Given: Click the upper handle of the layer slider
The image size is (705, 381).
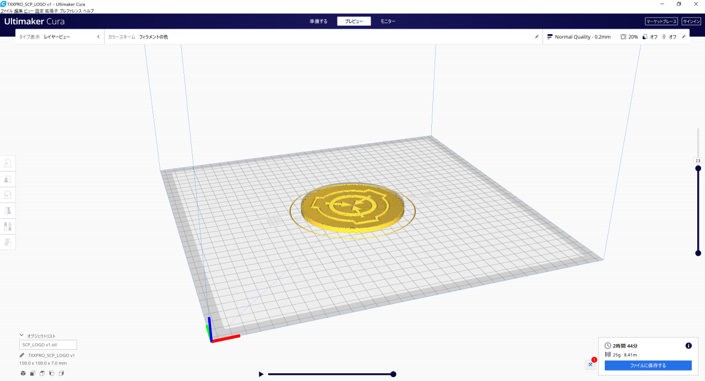Looking at the screenshot, I should coord(698,168).
